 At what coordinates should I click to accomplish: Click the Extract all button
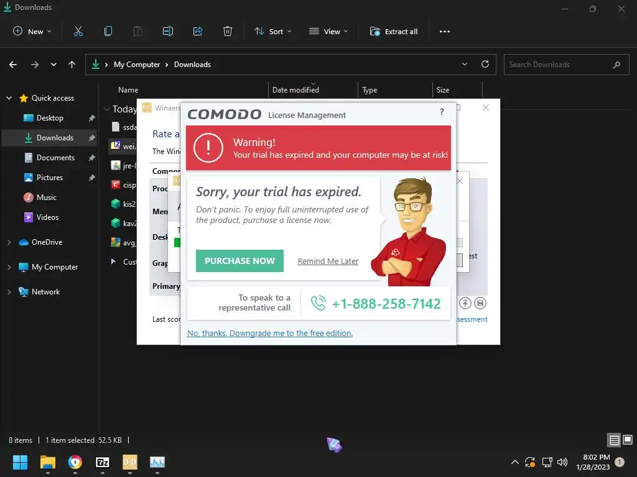pyautogui.click(x=394, y=31)
